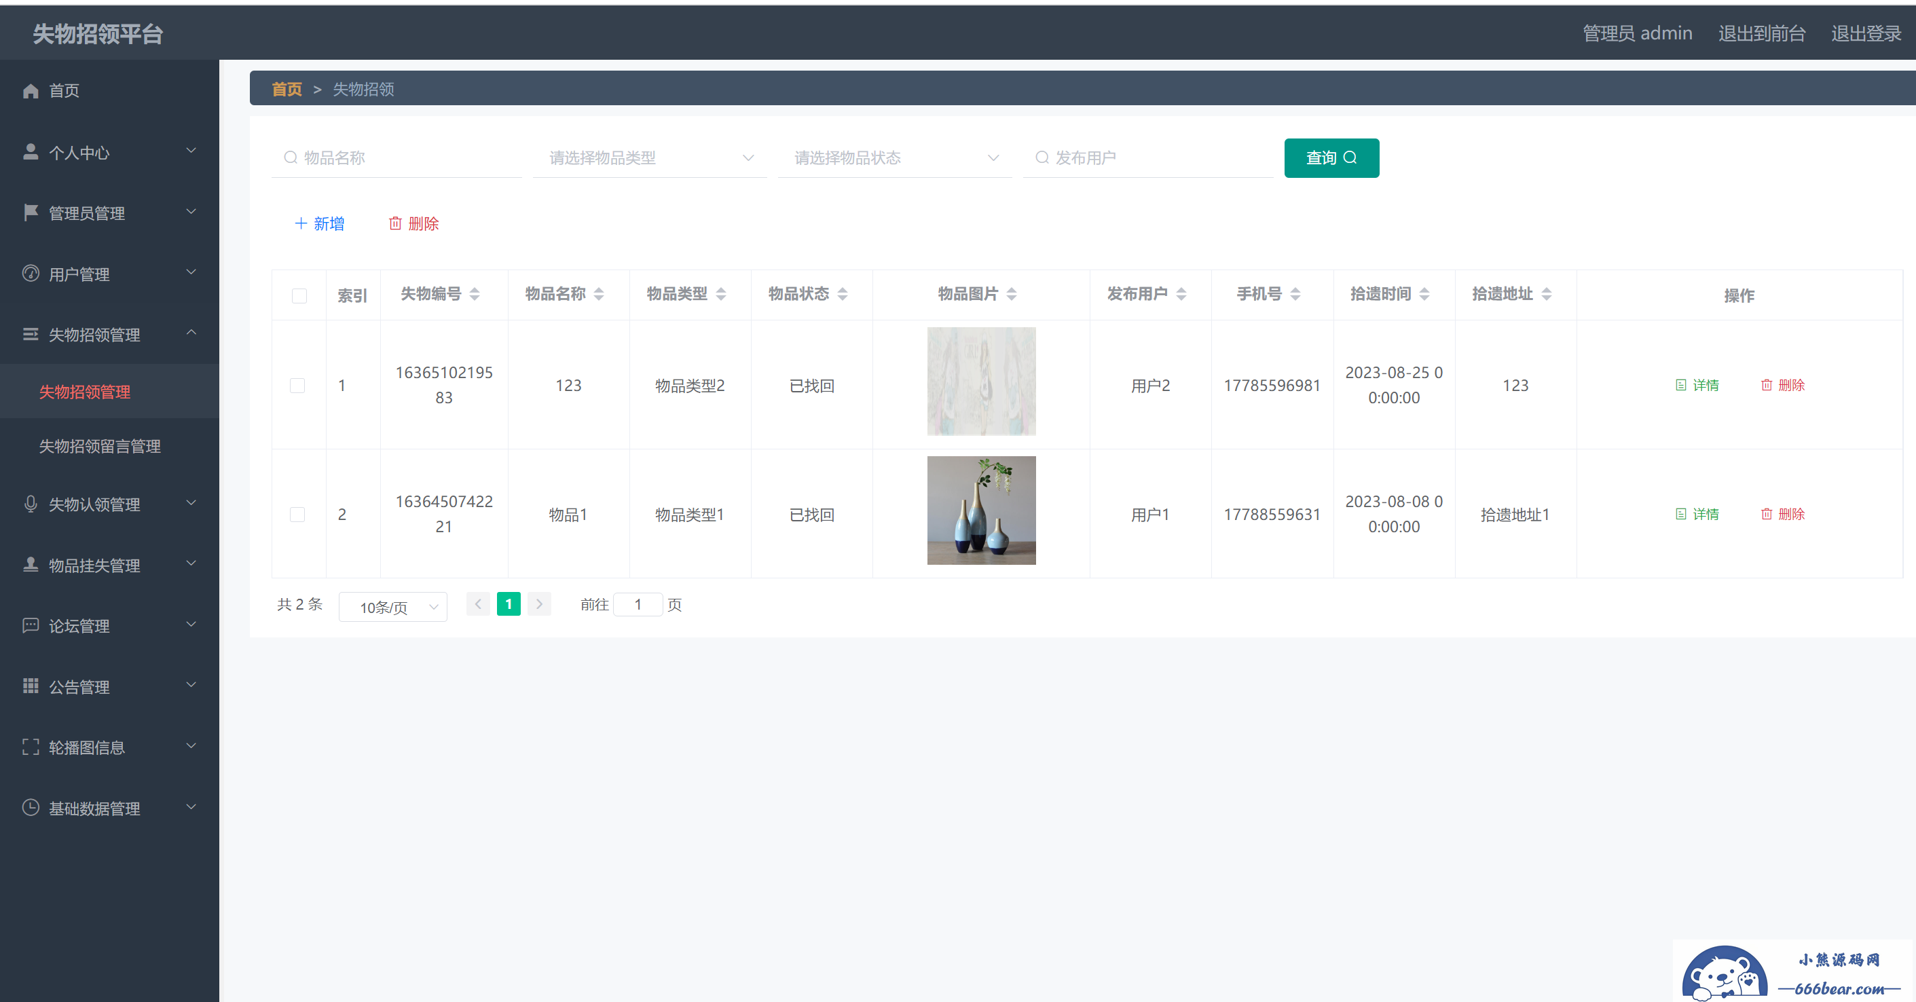1916x1002 pixels.
Task: Expand the 管理员管理 menu chevron
Action: [191, 212]
